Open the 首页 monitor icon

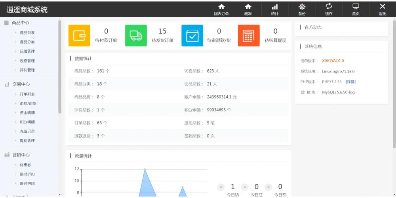tap(356, 7)
